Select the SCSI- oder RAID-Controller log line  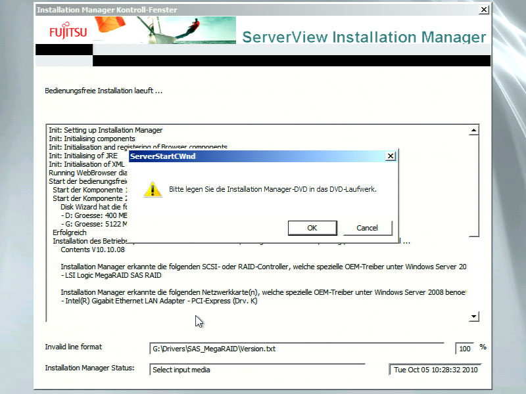pyautogui.click(x=264, y=267)
